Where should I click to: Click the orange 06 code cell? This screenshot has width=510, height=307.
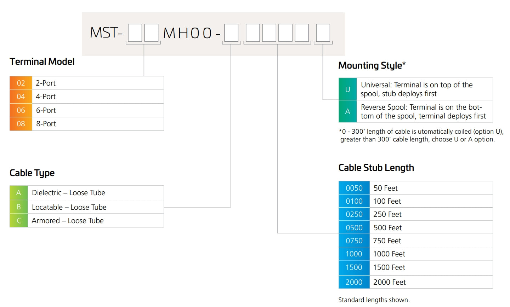pos(21,110)
